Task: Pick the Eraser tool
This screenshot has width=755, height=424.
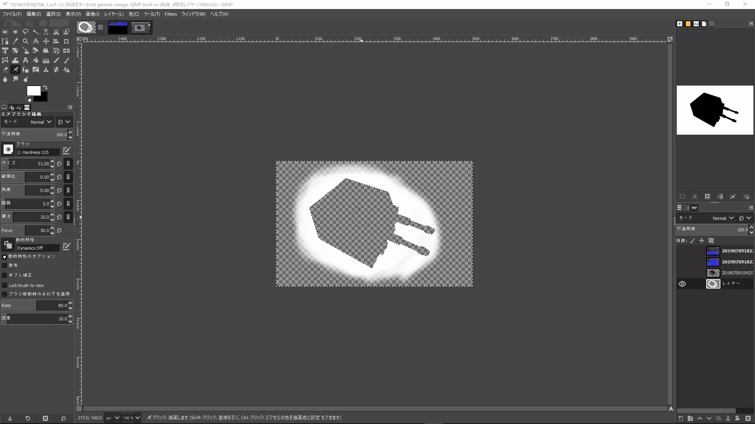Action: point(5,70)
